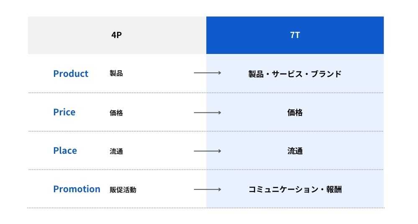Click the Price label
The width and height of the screenshot is (418, 224).
[64, 112]
